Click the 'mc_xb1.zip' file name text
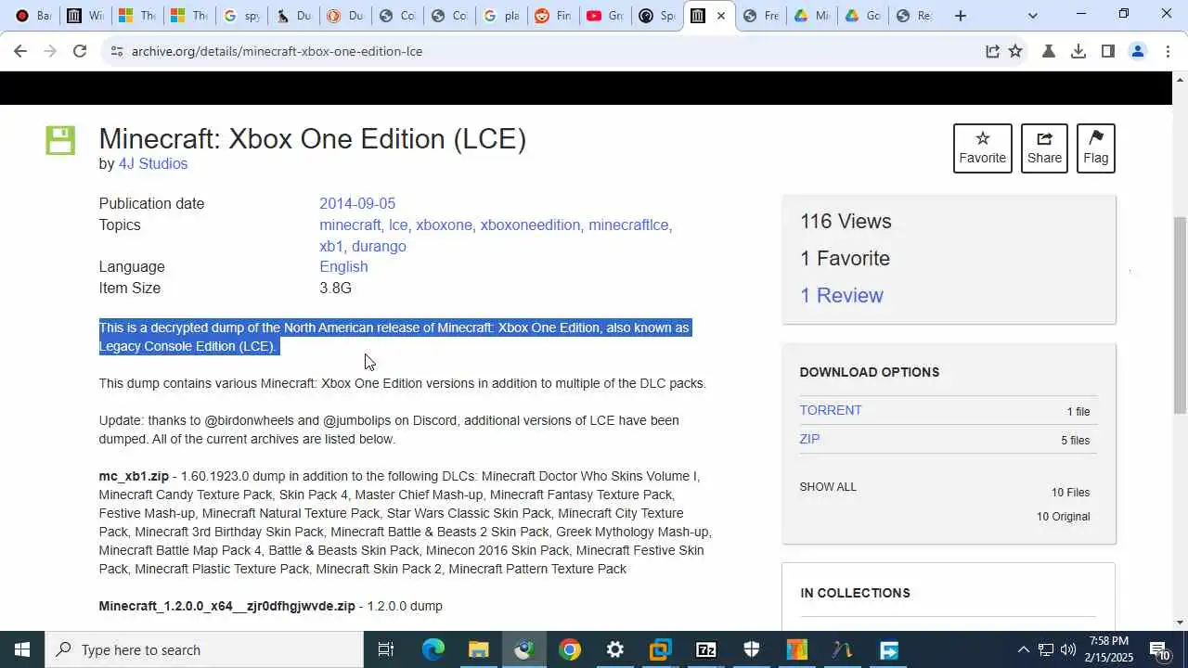1188x668 pixels. click(134, 476)
